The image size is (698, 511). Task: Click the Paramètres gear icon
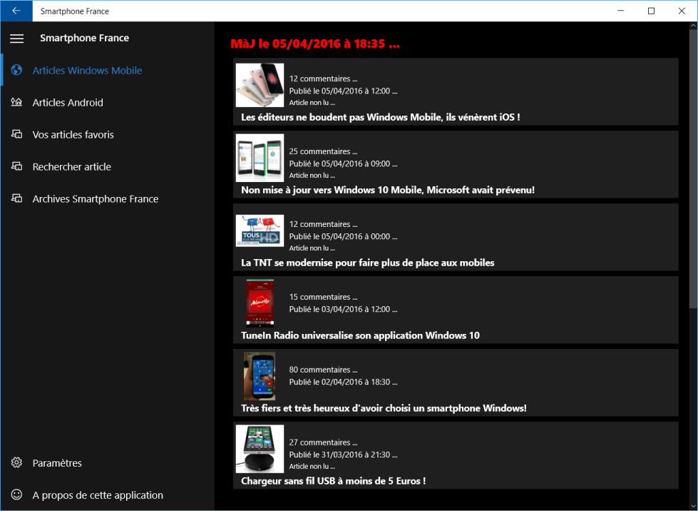[16, 462]
